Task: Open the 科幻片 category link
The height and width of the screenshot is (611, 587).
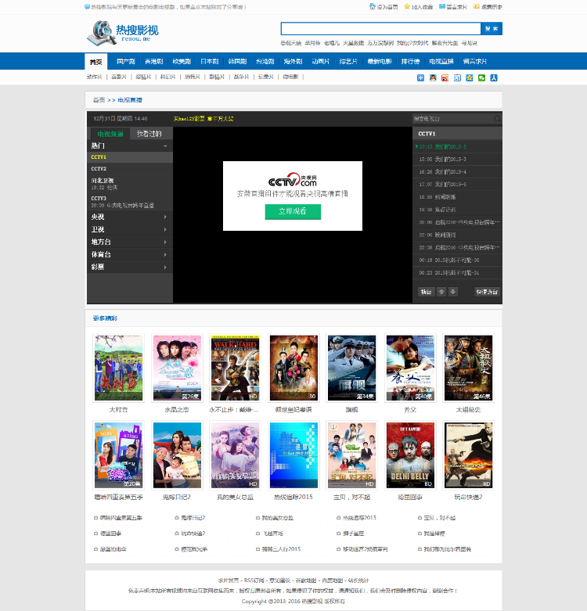Action: click(x=168, y=77)
